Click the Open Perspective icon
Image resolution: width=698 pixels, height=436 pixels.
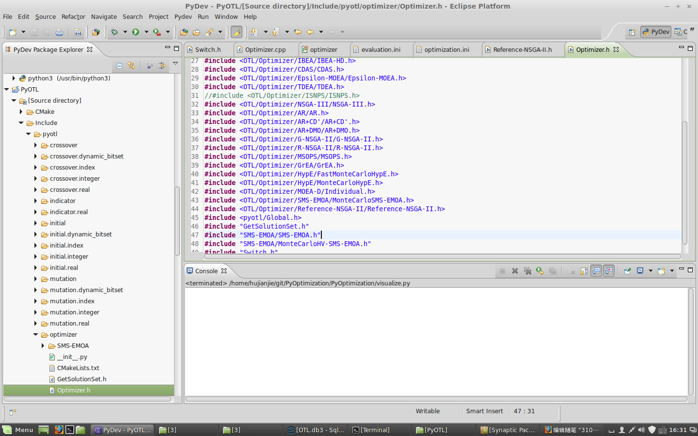(x=632, y=32)
